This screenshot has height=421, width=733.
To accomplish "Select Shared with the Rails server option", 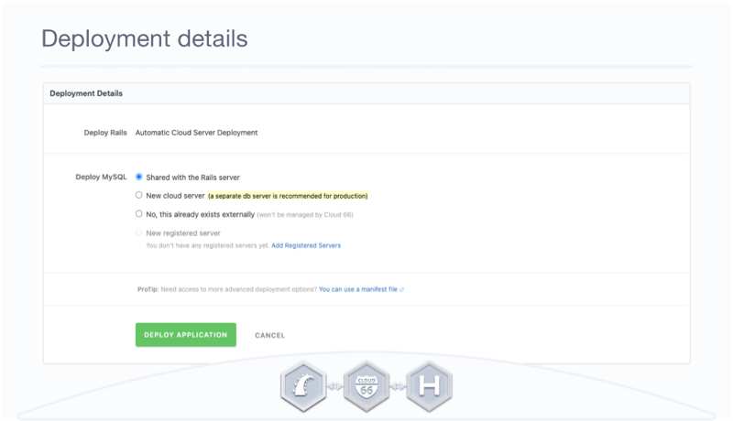I will [x=139, y=177].
